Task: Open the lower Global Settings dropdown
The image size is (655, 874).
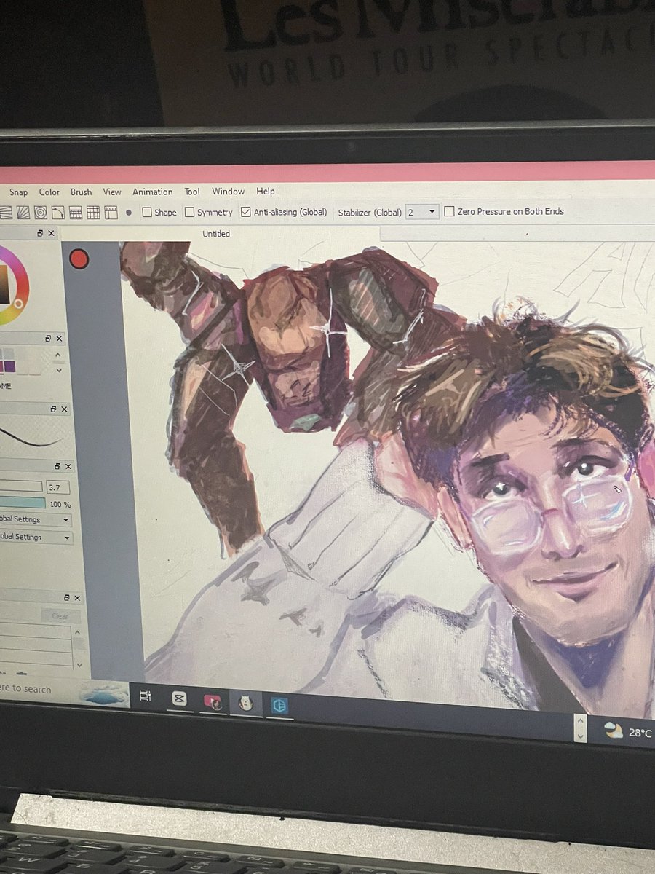Action: tap(37, 537)
